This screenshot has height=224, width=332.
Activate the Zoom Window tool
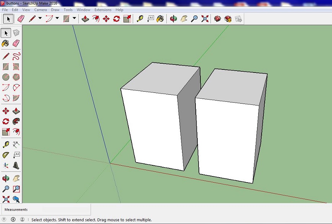pyautogui.click(x=16, y=189)
